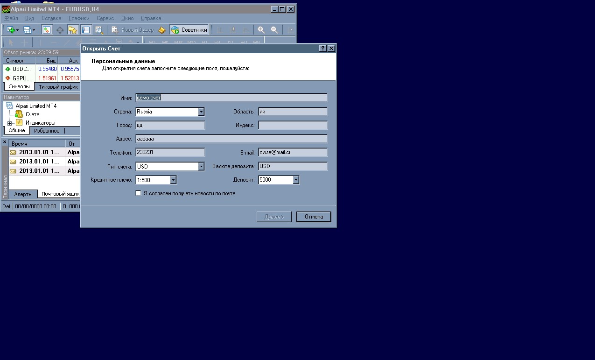
Task: Click the Валюта депозита field
Action: [x=293, y=166]
